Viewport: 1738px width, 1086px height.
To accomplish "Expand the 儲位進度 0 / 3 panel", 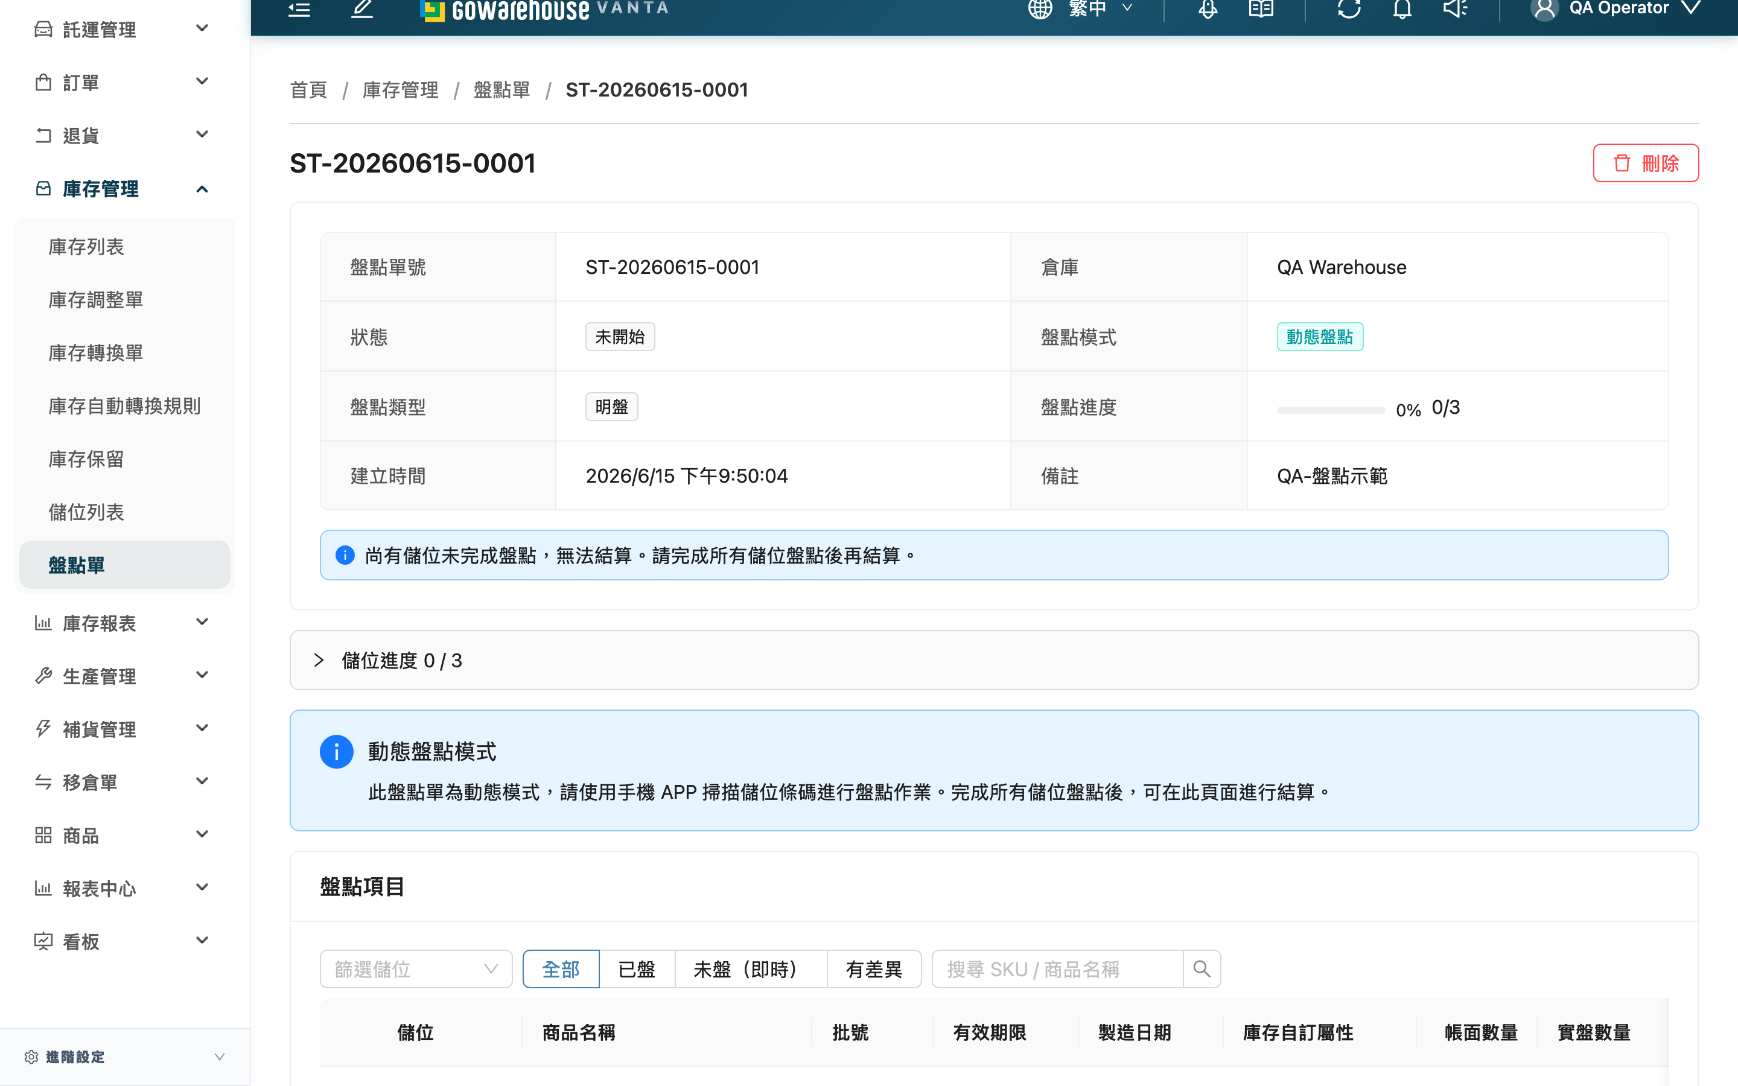I will click(x=994, y=660).
